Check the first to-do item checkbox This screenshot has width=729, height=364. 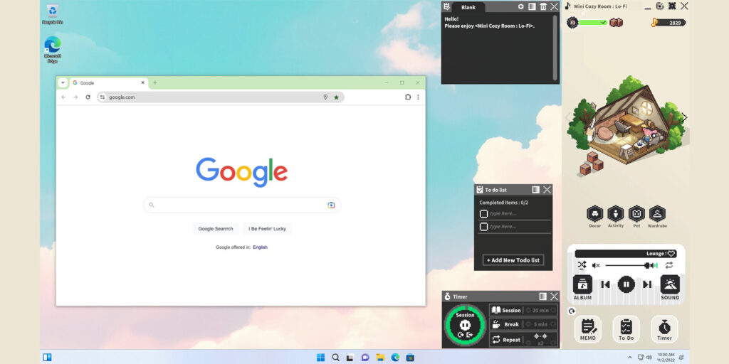[484, 213]
